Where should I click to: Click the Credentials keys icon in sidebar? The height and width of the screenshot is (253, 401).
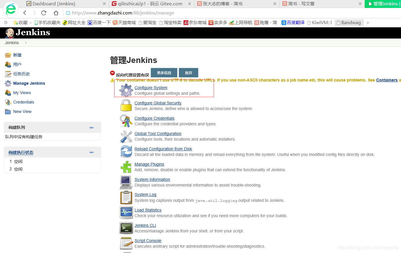pyautogui.click(x=8, y=102)
